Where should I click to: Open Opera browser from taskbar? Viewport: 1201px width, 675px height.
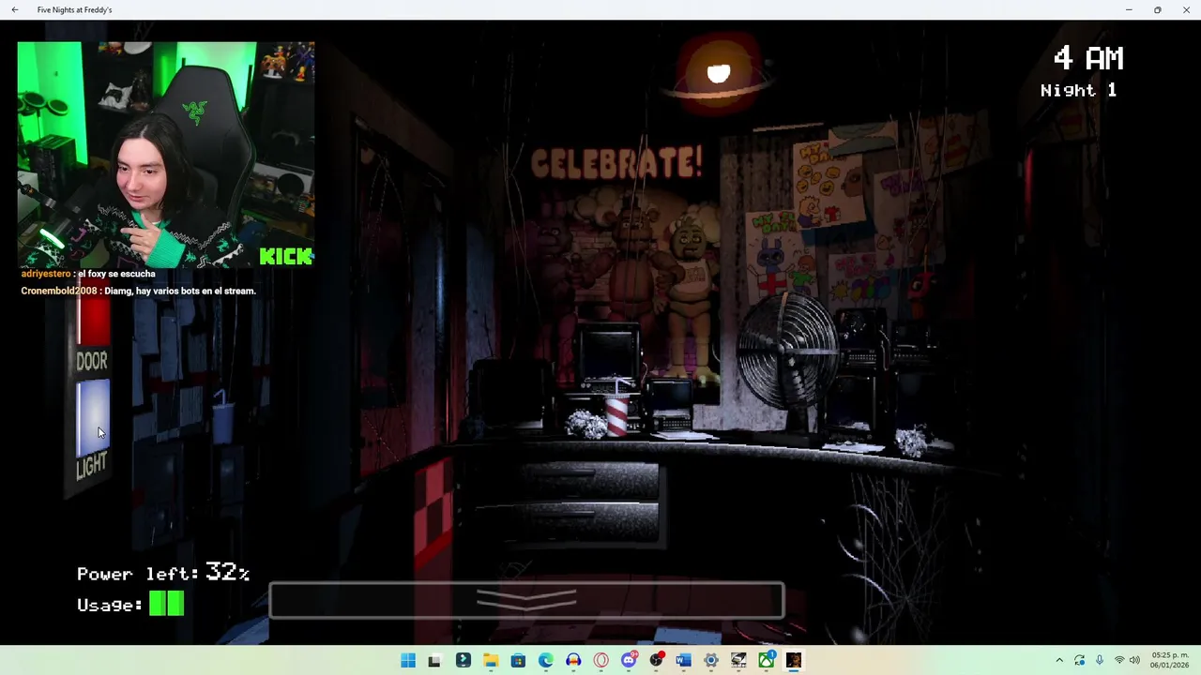[x=601, y=661]
